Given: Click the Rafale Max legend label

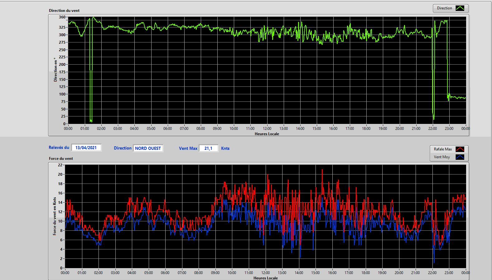Looking at the screenshot, I should 443,149.
